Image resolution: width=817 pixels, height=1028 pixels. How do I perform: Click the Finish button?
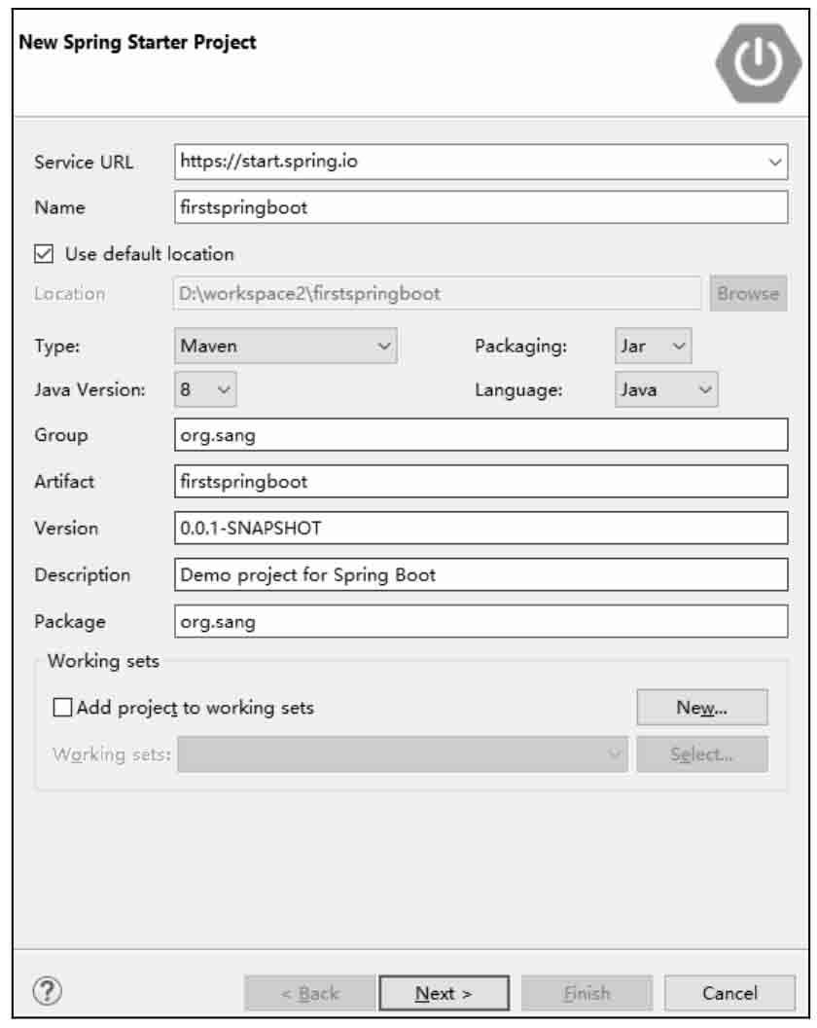586,993
